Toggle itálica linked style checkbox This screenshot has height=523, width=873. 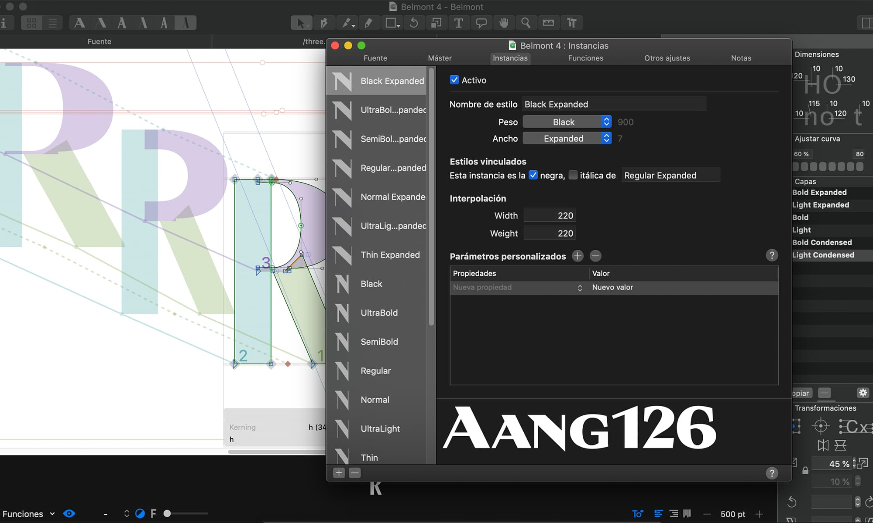point(572,175)
